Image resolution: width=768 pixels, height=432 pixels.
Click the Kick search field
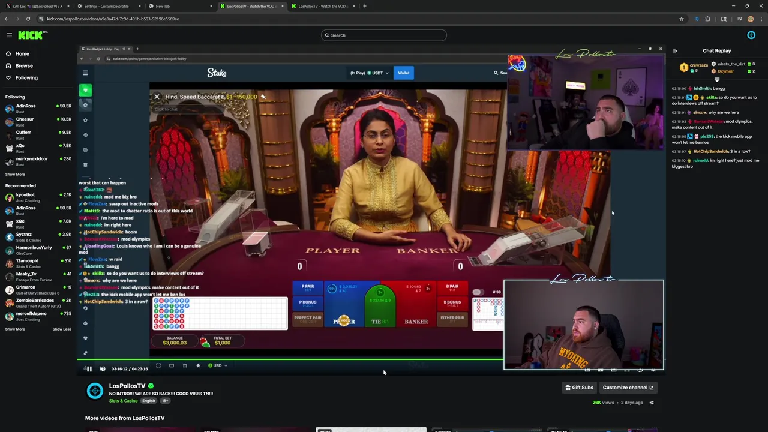[x=384, y=35]
